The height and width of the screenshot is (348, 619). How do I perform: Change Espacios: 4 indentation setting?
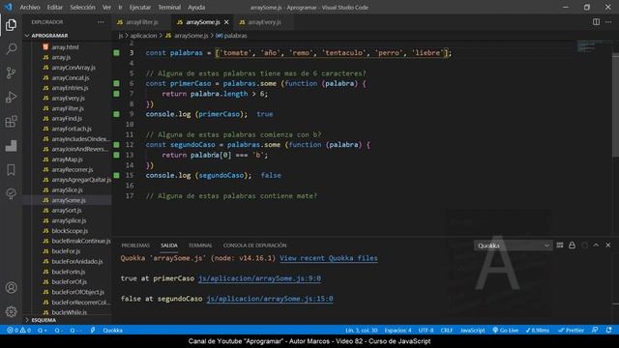pyautogui.click(x=398, y=331)
